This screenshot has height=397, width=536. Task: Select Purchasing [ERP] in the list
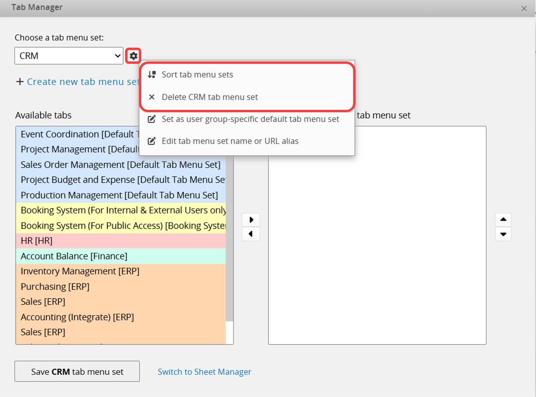point(55,287)
